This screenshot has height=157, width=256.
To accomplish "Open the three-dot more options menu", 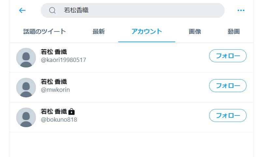I will coord(241,10).
